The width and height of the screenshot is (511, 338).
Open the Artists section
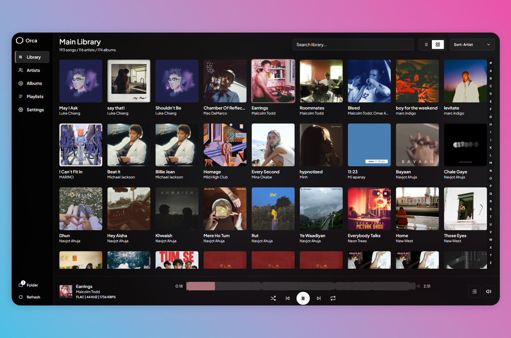coord(32,70)
